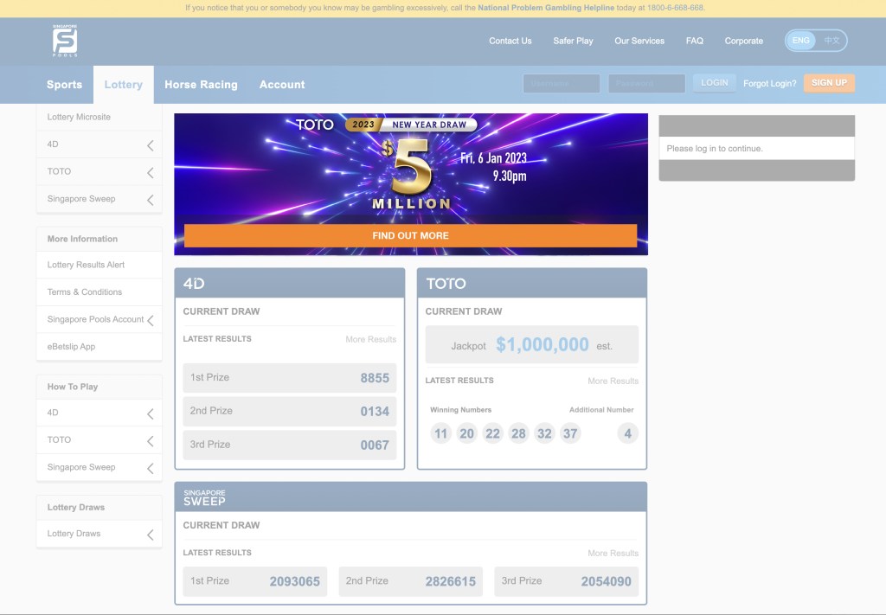Go to the Account tab
The image size is (886, 615).
[x=282, y=85]
